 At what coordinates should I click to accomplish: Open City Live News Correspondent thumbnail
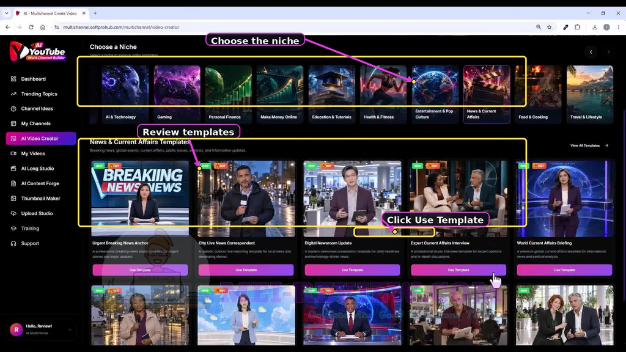(246, 199)
